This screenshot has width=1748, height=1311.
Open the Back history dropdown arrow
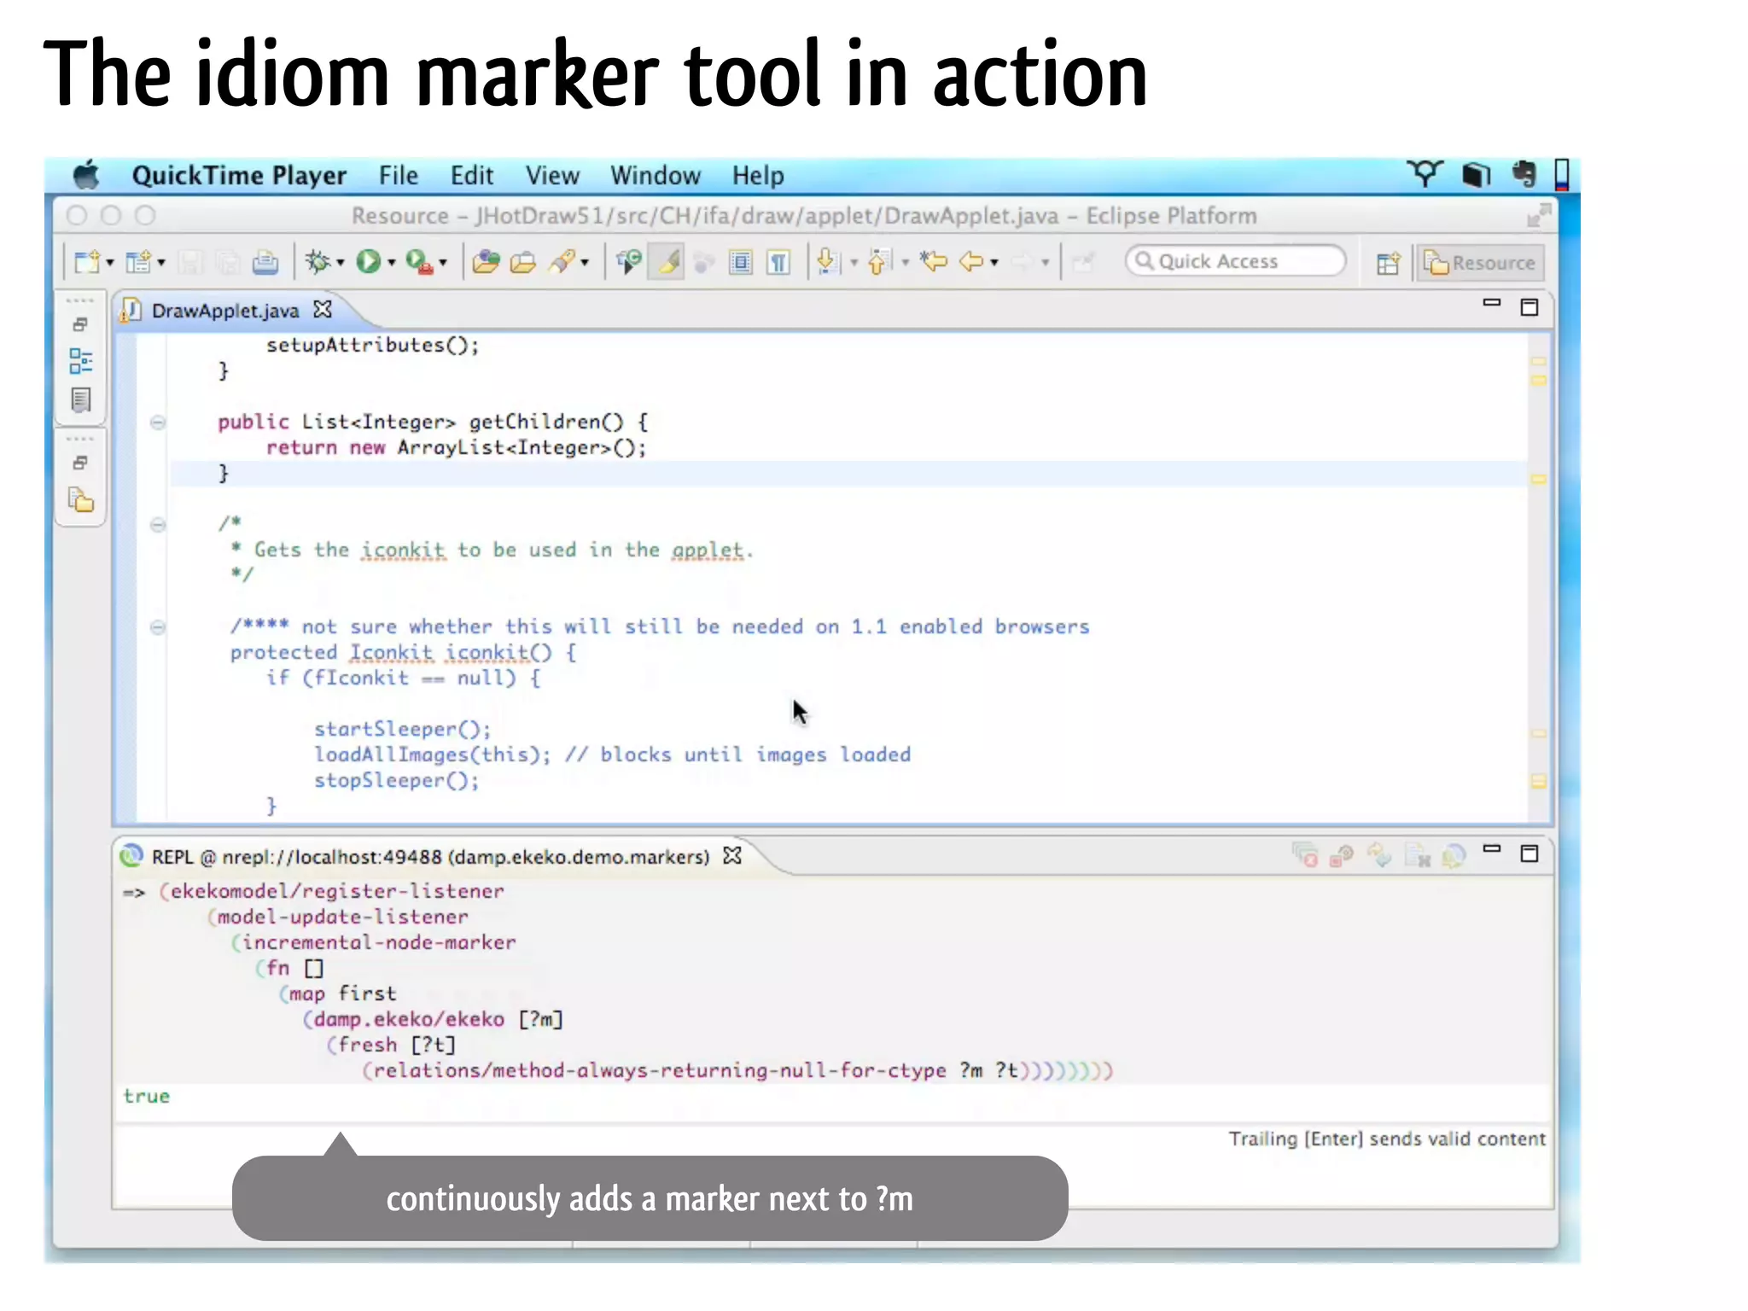coord(994,263)
